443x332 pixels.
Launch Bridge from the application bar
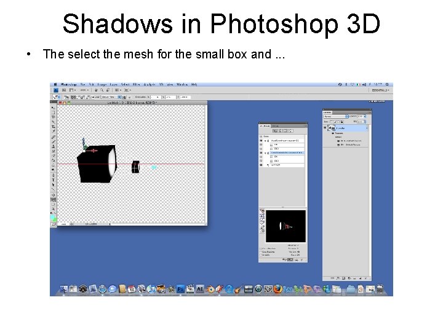[x=64, y=90]
